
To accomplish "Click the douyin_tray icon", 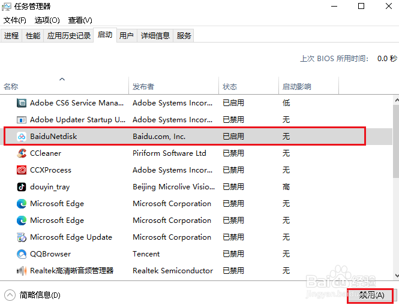I will pyautogui.click(x=22, y=187).
